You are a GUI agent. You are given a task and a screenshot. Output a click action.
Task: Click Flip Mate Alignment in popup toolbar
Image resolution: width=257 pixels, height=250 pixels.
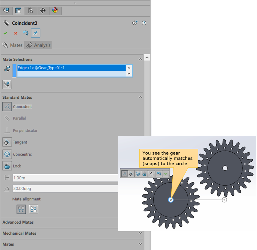point(151,174)
